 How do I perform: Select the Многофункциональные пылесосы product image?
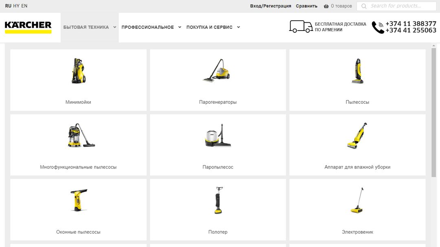point(81,135)
